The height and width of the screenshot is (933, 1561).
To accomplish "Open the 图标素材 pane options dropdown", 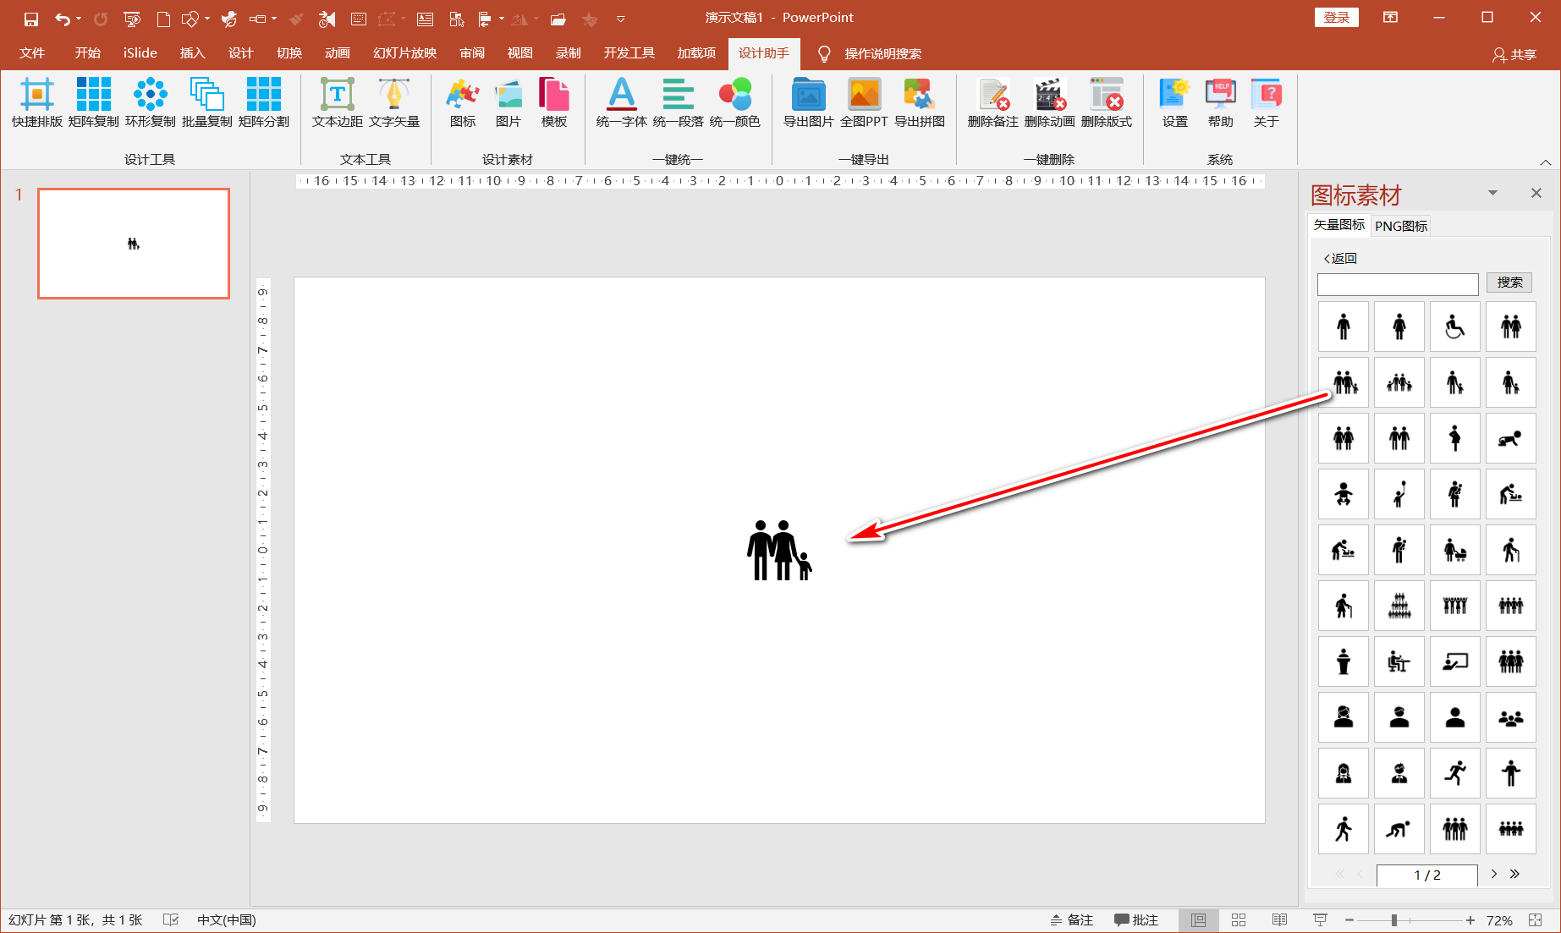I will tap(1492, 194).
